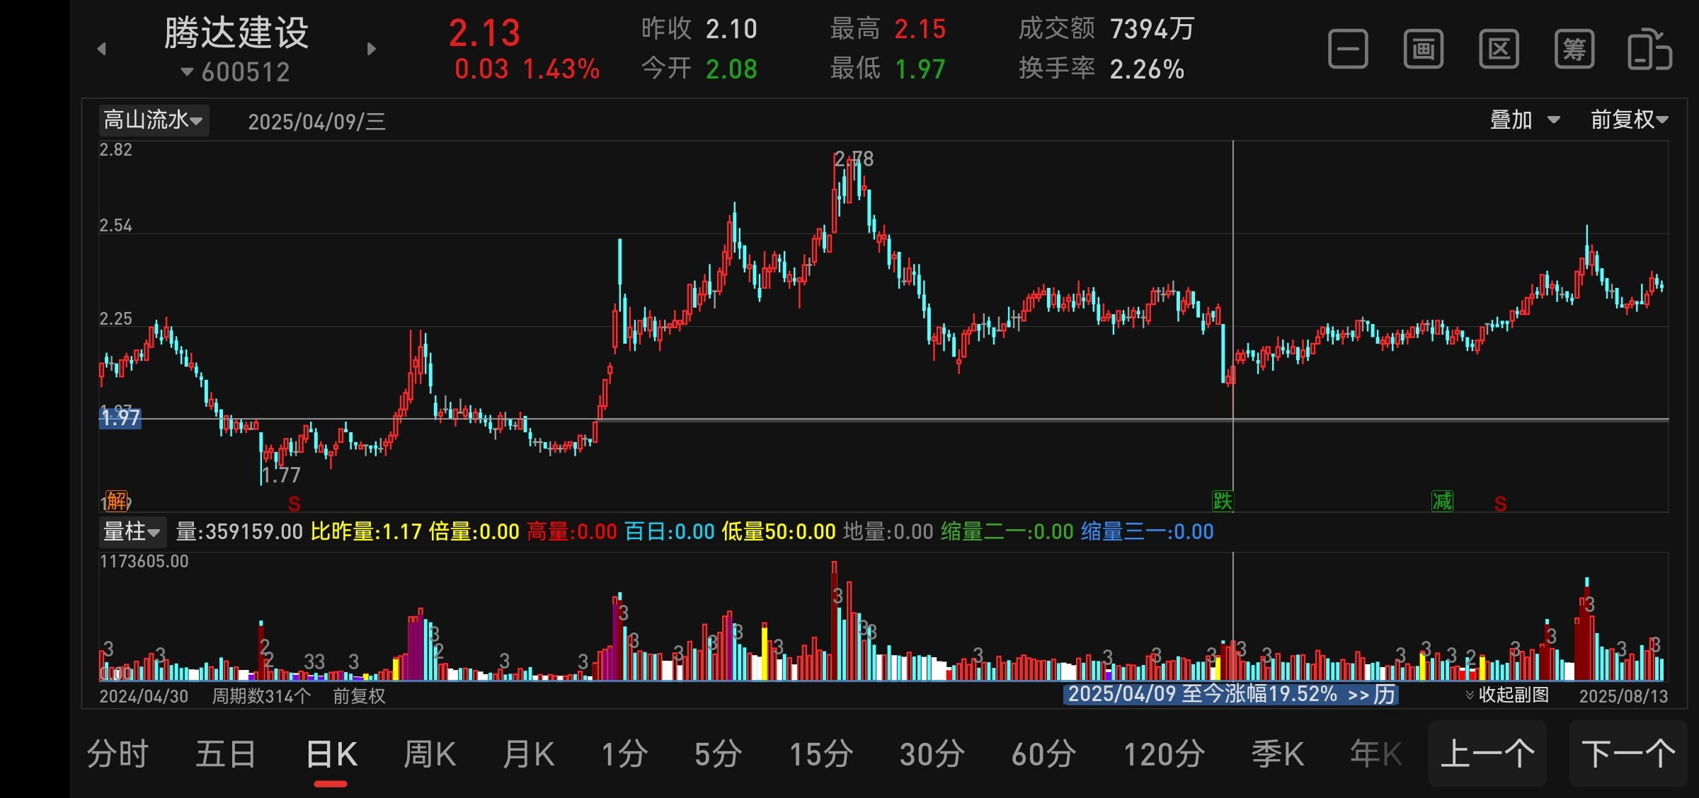The height and width of the screenshot is (798, 1699).
Task: Collapse sub chart via 收起副图
Action: (1506, 695)
